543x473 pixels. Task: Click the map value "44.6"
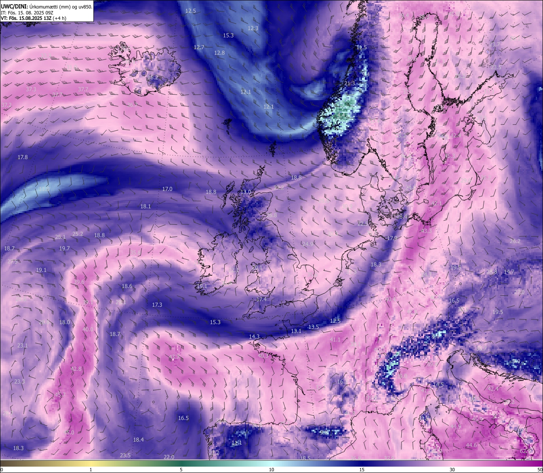pyautogui.click(x=471, y=445)
